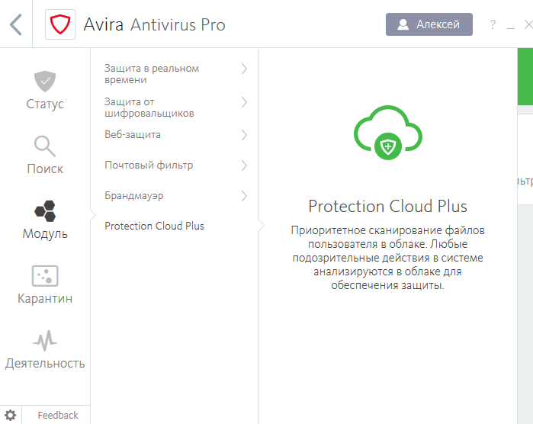Expand Защита от шифровальщиков chevron
Viewport: 533px width, 424px height.
pos(244,102)
